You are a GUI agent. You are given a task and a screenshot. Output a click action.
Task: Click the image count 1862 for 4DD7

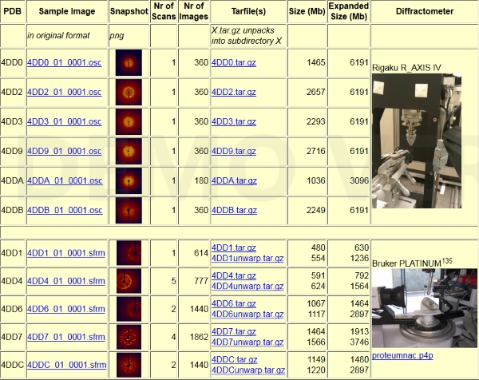click(199, 337)
